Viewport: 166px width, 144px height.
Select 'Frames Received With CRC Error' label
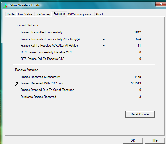click(x=42, y=83)
